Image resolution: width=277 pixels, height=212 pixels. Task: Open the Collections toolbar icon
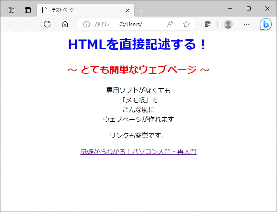208,24
